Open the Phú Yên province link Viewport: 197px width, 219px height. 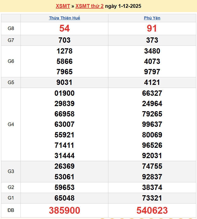(x=152, y=18)
